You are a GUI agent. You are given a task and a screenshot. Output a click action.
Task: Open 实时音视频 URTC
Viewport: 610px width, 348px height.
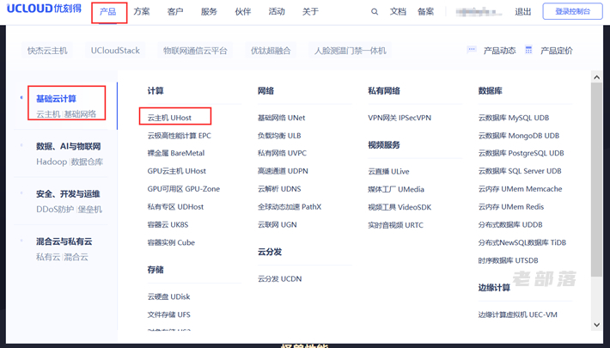(396, 225)
